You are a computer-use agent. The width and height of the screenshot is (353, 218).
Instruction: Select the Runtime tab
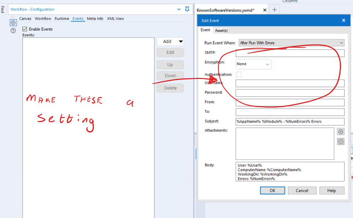[x=62, y=19]
